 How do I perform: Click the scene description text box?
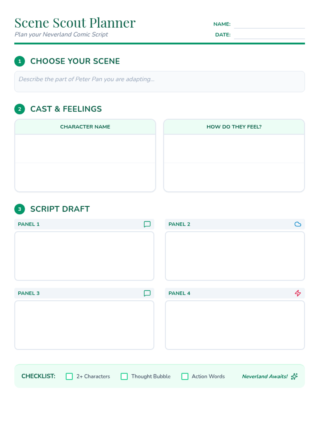(x=159, y=82)
